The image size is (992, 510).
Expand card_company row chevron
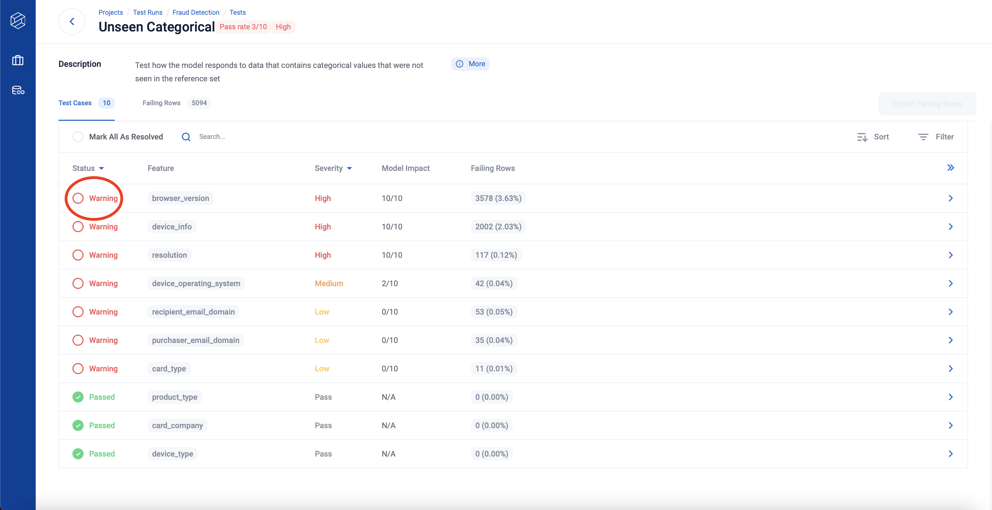[x=950, y=425]
